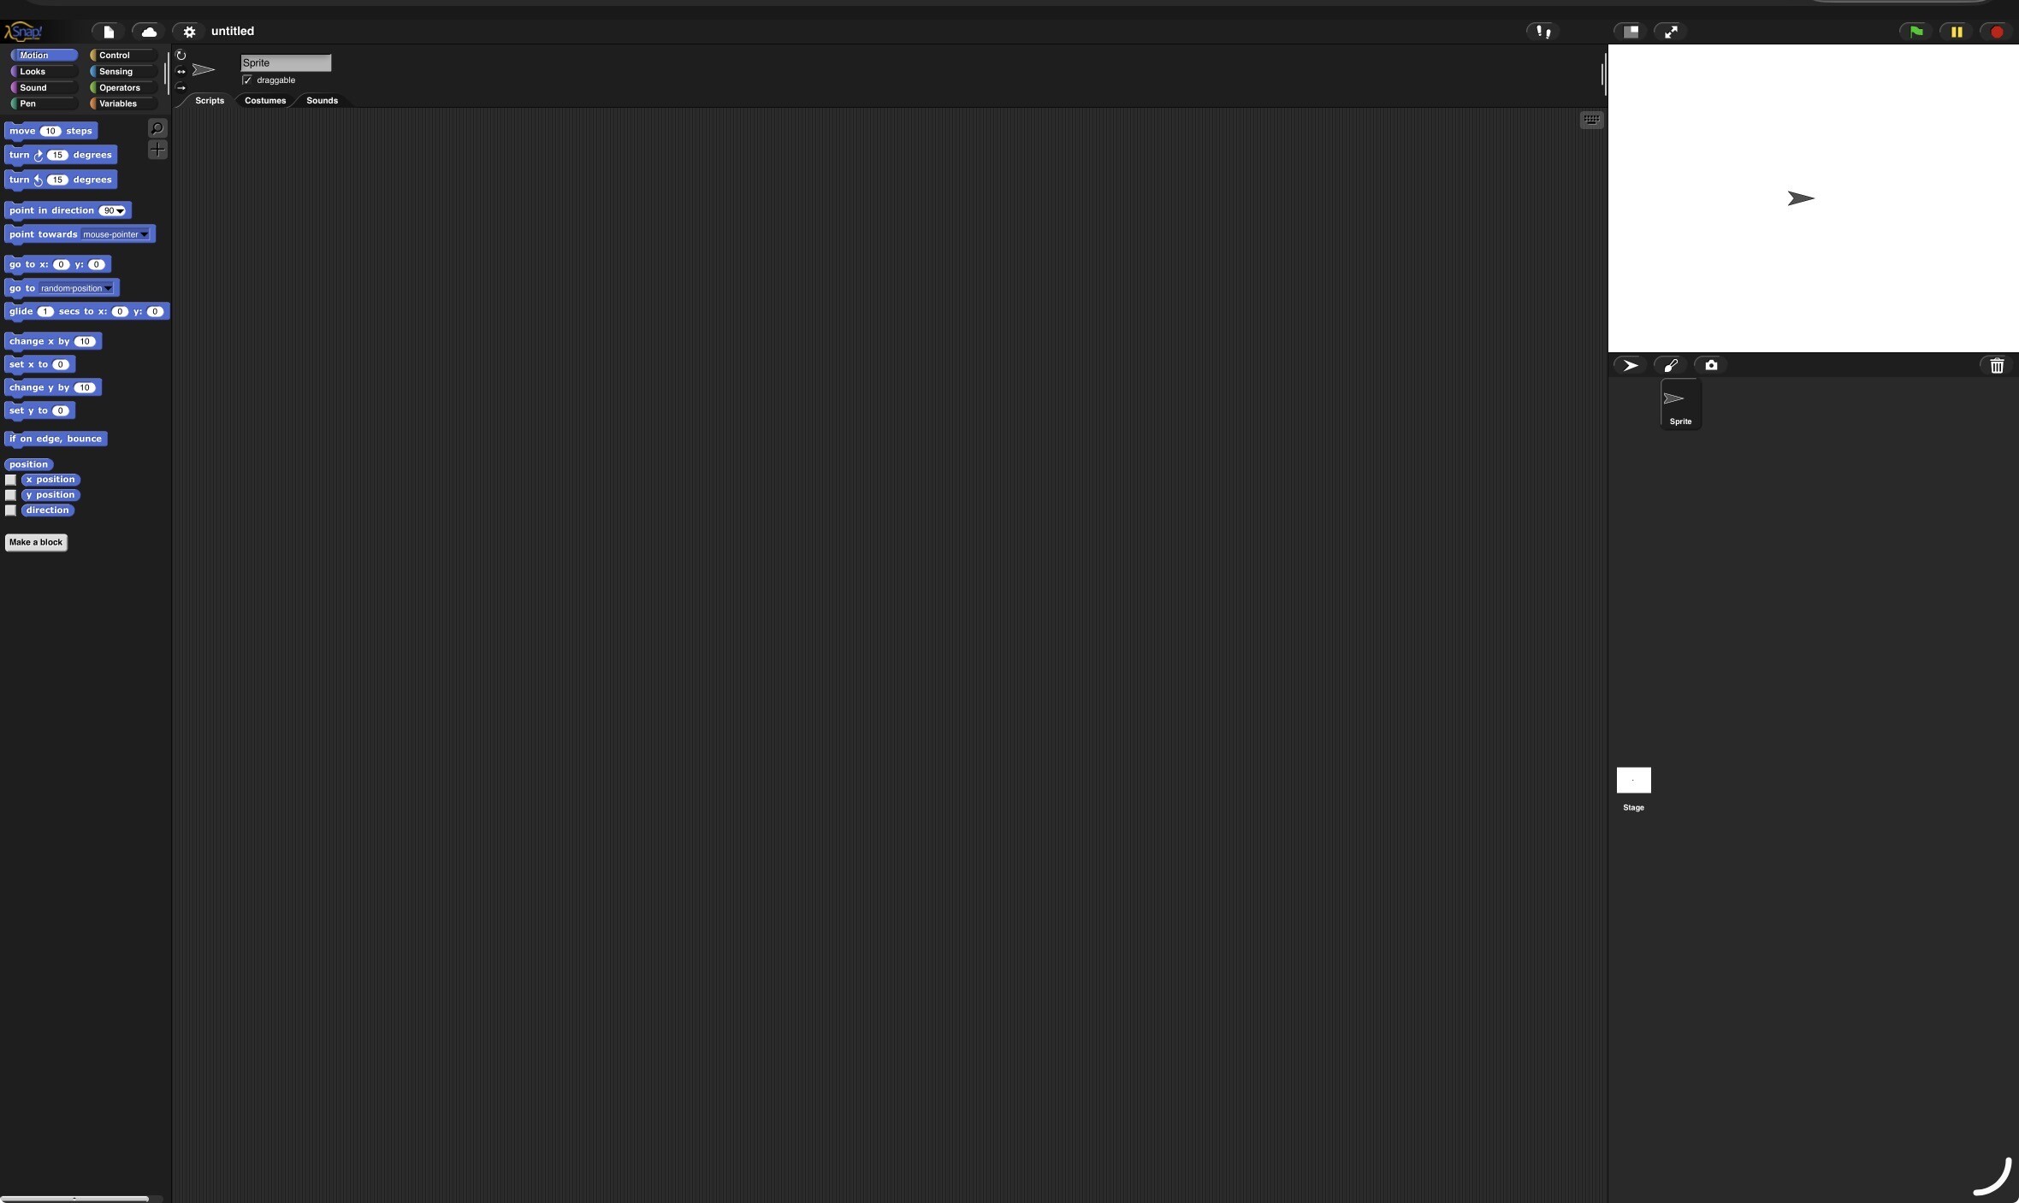Click the Stage thumbnail

point(1633,780)
